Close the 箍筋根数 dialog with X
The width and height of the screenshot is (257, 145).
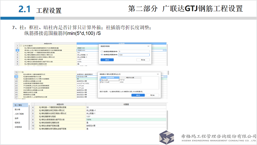point(148,46)
